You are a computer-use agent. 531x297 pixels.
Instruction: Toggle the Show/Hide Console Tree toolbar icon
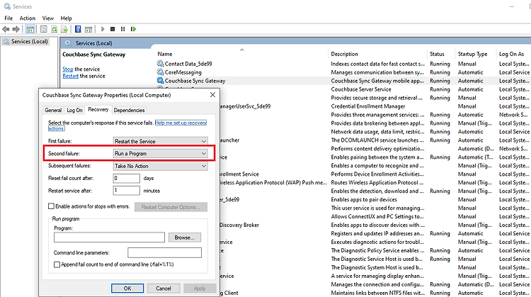pos(30,29)
